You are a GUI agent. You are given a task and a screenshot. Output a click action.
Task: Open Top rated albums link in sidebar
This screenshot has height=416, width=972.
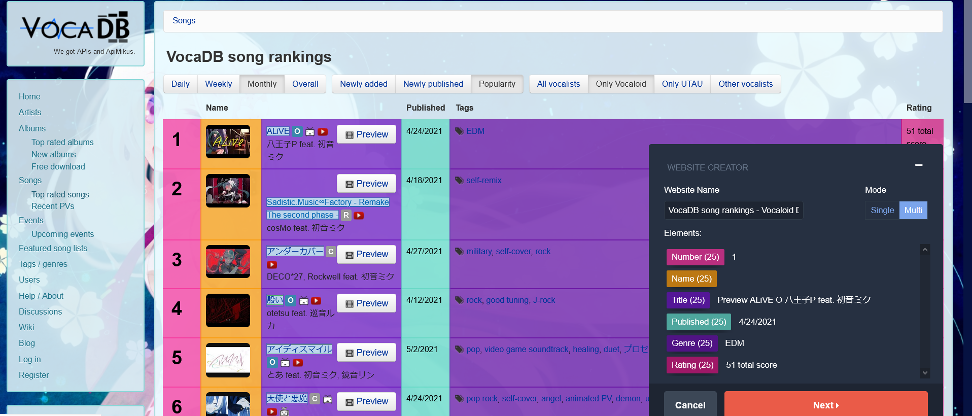(x=62, y=143)
